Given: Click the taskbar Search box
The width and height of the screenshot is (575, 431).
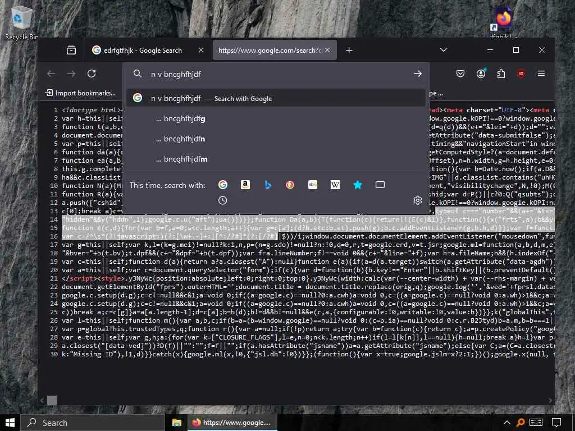Looking at the screenshot, I should tap(93, 423).
